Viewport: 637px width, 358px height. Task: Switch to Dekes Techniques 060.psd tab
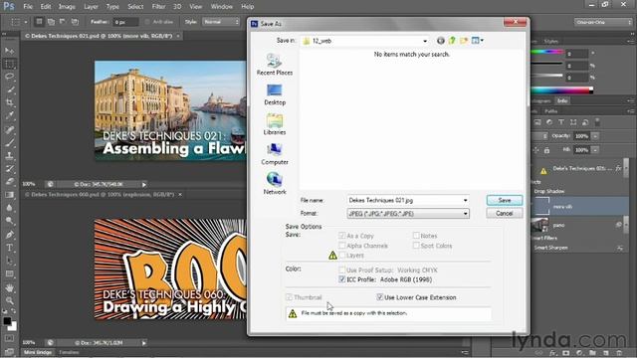click(100, 195)
